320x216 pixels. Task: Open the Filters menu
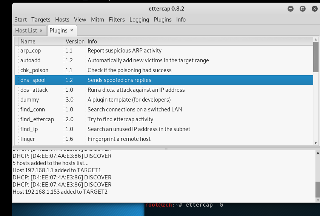coord(117,20)
